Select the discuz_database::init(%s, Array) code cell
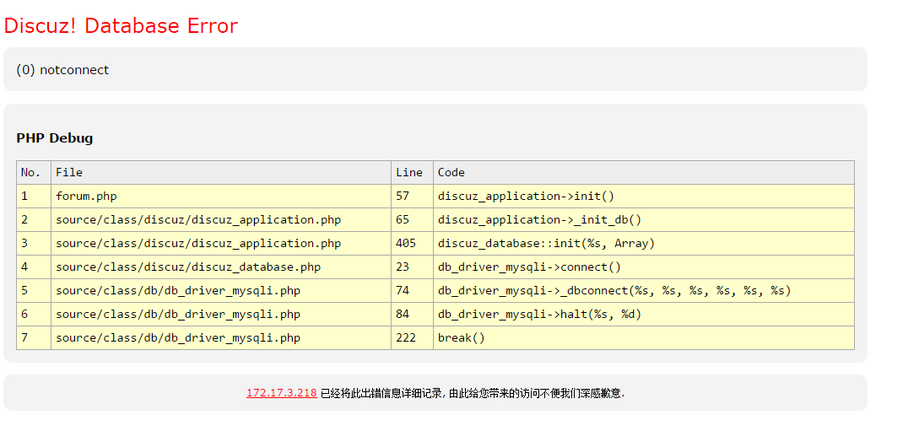919x431 pixels. click(x=546, y=244)
